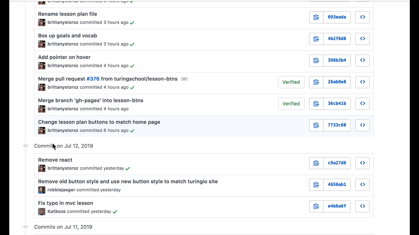The image size is (419, 235).
Task: Browse repository at commit 4656ab1
Action: click(x=362, y=185)
